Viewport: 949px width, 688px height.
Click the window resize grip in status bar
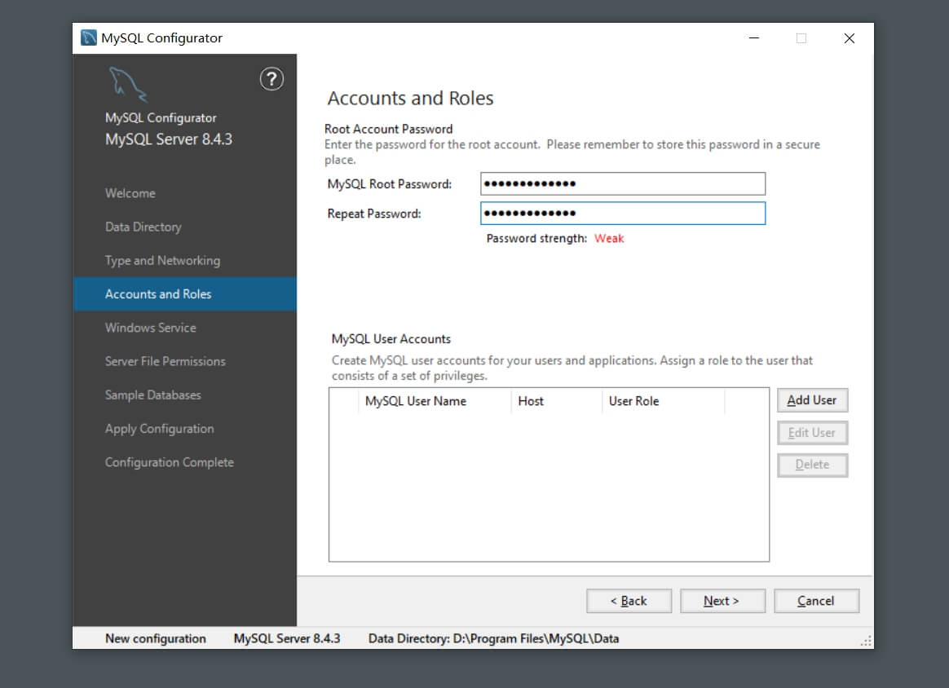[x=866, y=642]
